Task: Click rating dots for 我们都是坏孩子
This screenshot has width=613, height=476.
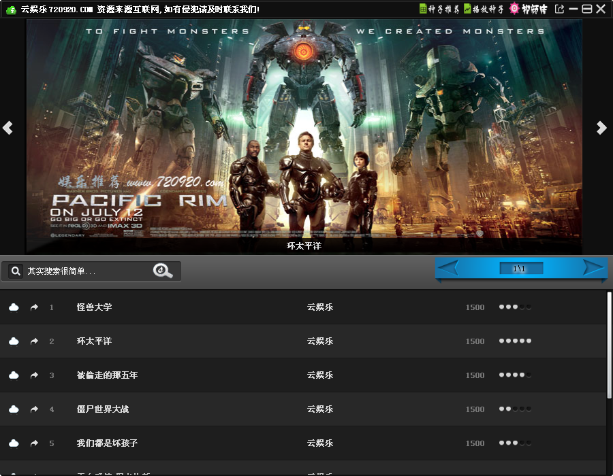Action: tap(515, 443)
